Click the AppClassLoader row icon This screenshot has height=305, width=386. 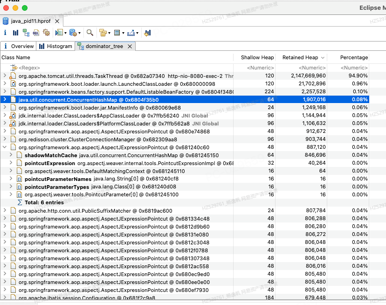[13, 116]
